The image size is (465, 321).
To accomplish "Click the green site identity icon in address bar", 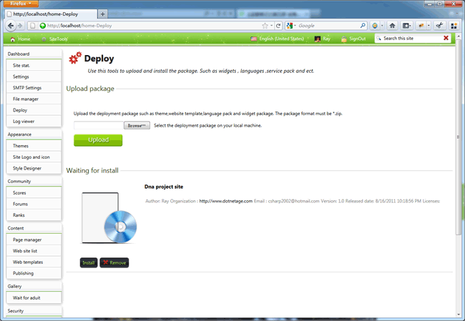I will coord(43,26).
